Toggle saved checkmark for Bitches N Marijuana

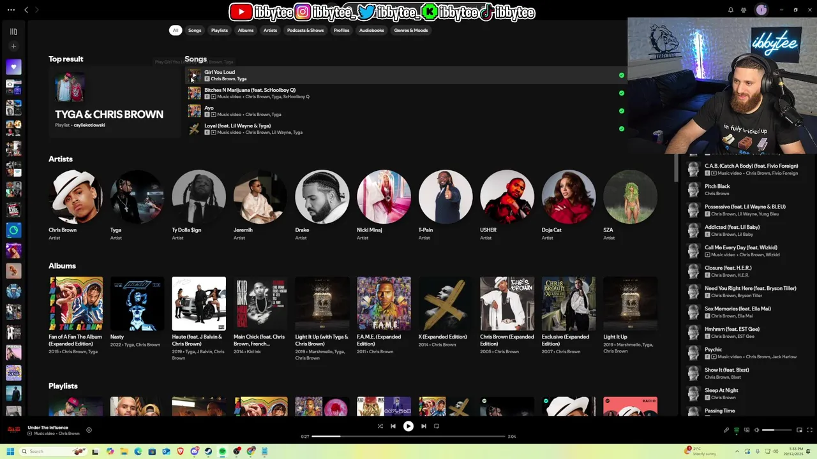(x=622, y=93)
